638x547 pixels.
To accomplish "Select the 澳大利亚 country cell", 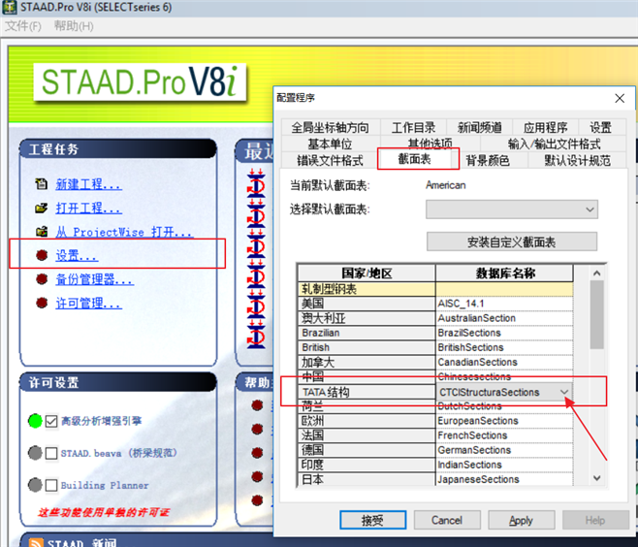I will (367, 318).
